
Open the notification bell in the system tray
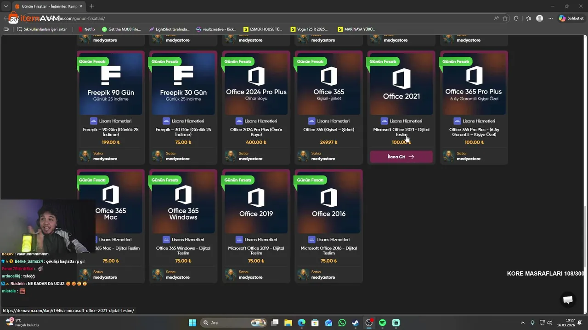click(x=580, y=323)
